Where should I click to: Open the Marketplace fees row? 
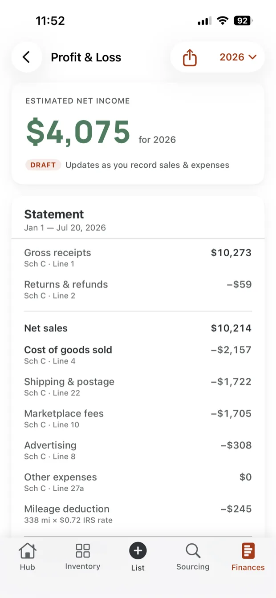point(138,418)
